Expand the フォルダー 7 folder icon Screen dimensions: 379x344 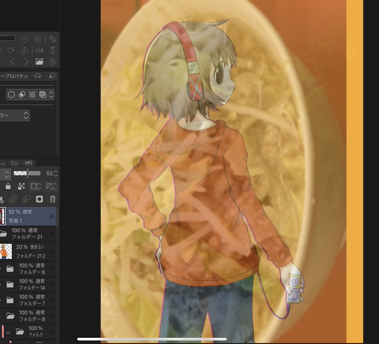pos(10,300)
